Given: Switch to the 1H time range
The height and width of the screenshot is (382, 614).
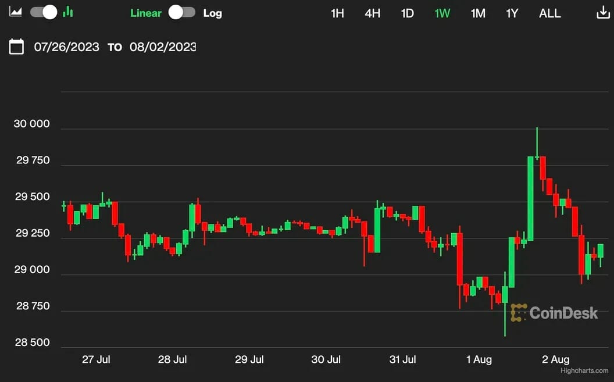Looking at the screenshot, I should click(337, 13).
